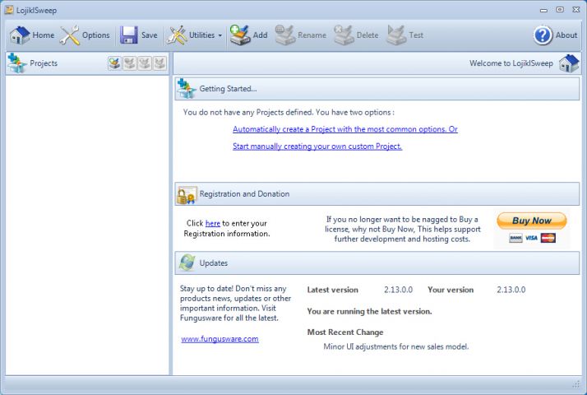This screenshot has height=395, width=587.
Task: Click the Add project toolbar icon
Action: [x=240, y=35]
